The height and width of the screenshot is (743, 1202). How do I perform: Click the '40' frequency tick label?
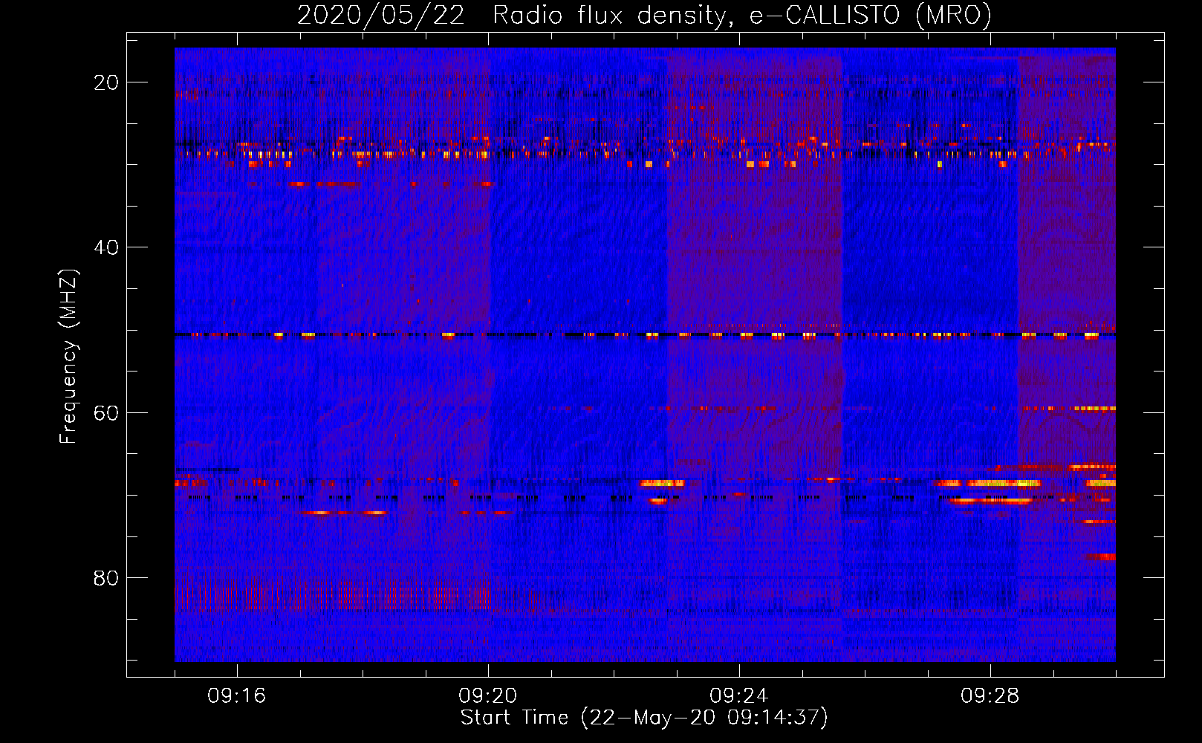pyautogui.click(x=106, y=247)
